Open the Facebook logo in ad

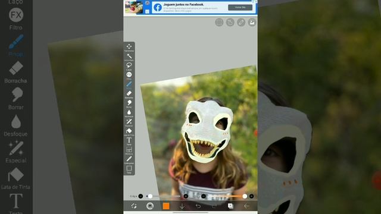[x=157, y=8]
